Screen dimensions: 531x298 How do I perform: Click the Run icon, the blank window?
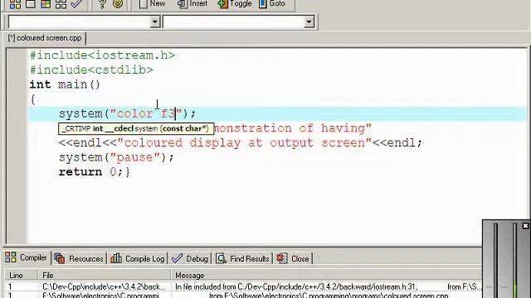tap(31, 3)
